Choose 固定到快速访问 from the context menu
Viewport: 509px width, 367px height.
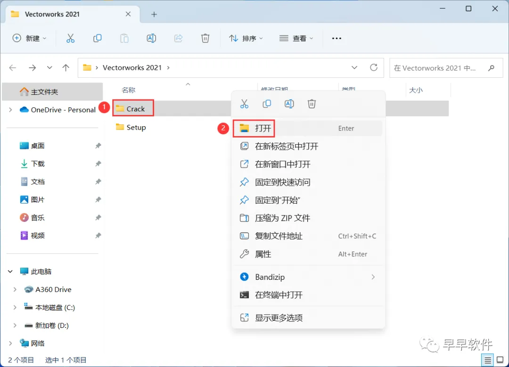click(308, 182)
